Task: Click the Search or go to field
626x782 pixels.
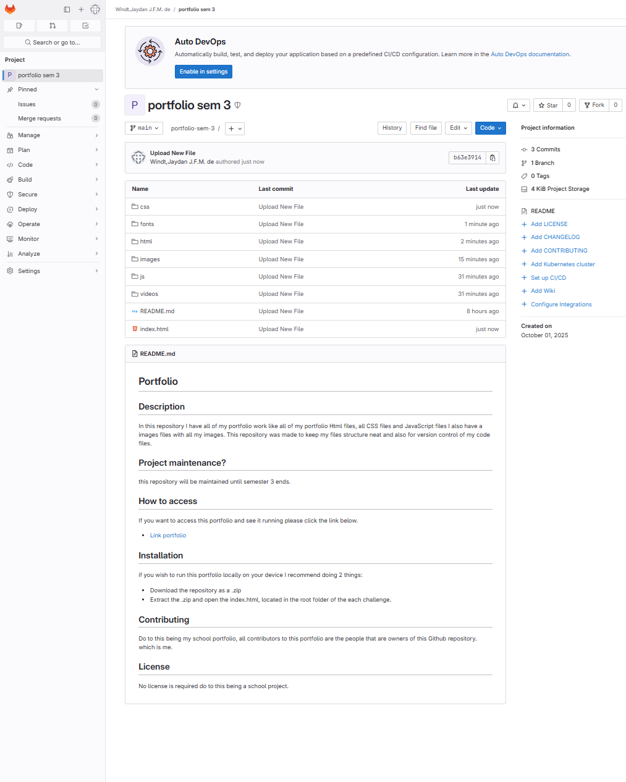Action: point(52,43)
